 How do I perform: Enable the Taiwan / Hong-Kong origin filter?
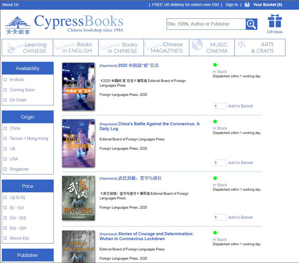[x=6, y=139]
